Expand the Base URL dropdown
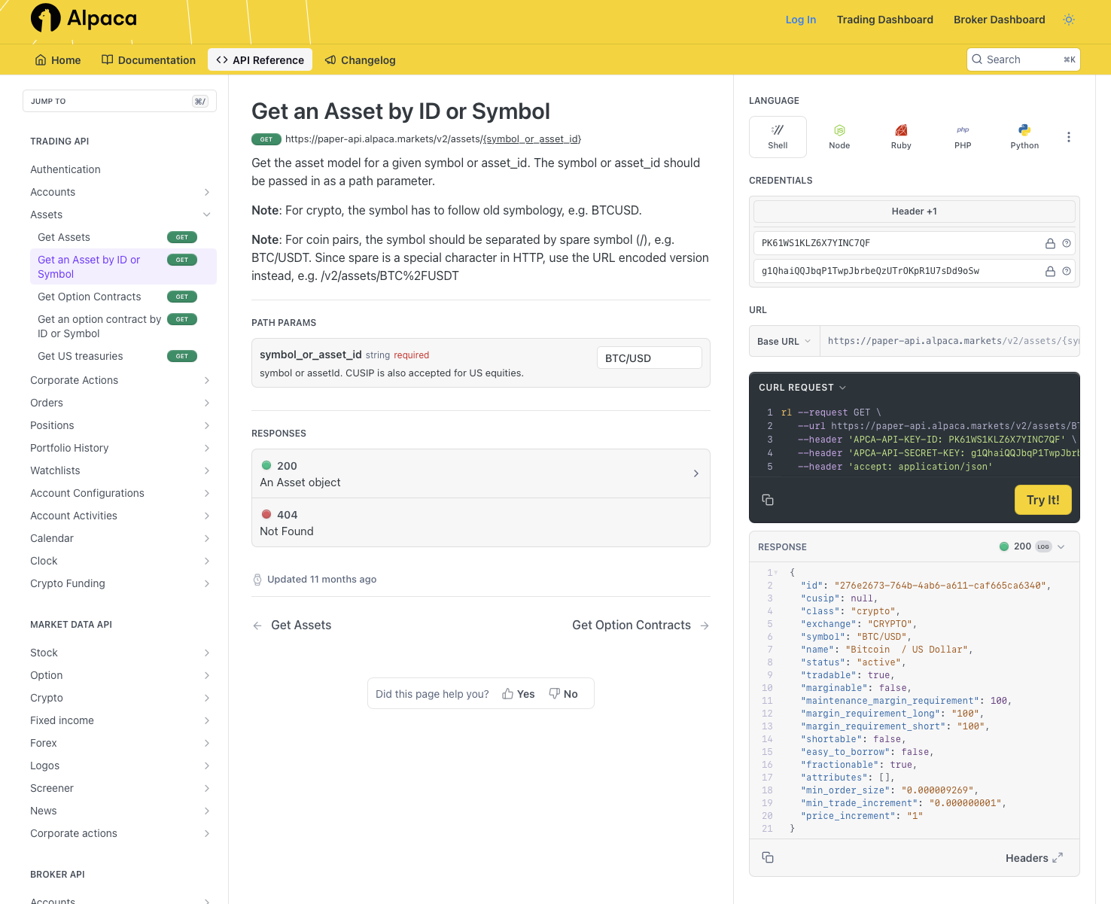Image resolution: width=1111 pixels, height=904 pixels. click(784, 341)
